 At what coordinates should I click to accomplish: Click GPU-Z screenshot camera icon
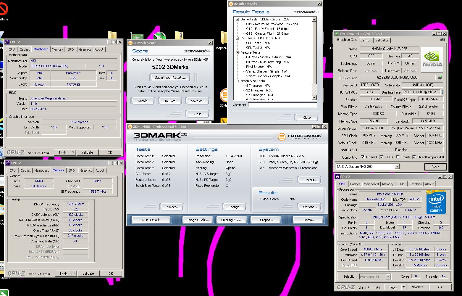(442, 40)
